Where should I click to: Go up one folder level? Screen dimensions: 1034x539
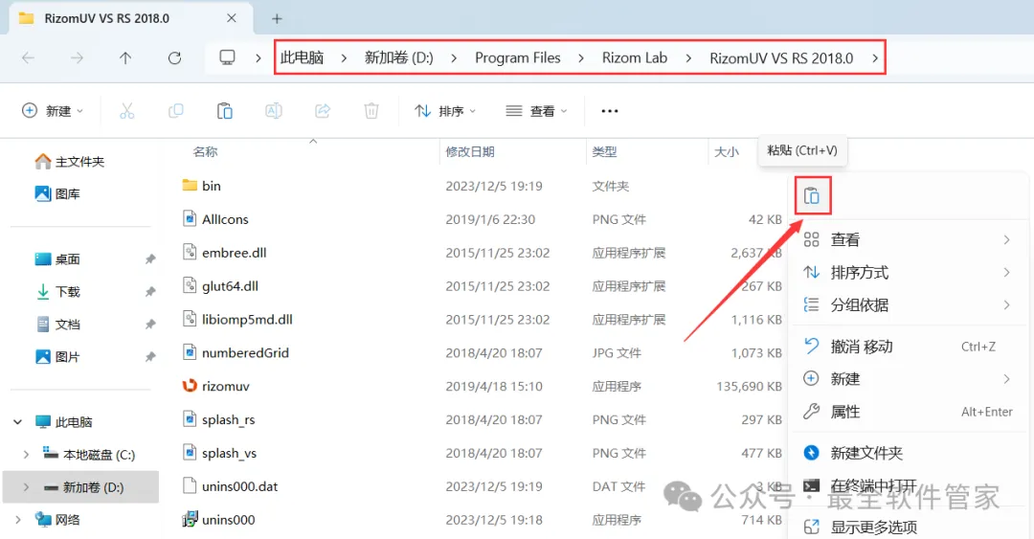(x=125, y=58)
